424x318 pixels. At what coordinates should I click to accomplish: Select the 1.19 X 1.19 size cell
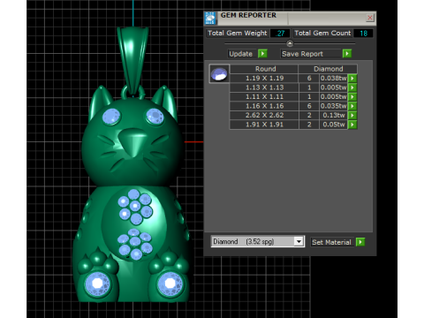coord(264,79)
